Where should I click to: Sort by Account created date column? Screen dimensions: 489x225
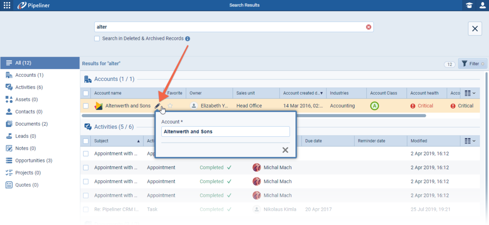tap(302, 93)
